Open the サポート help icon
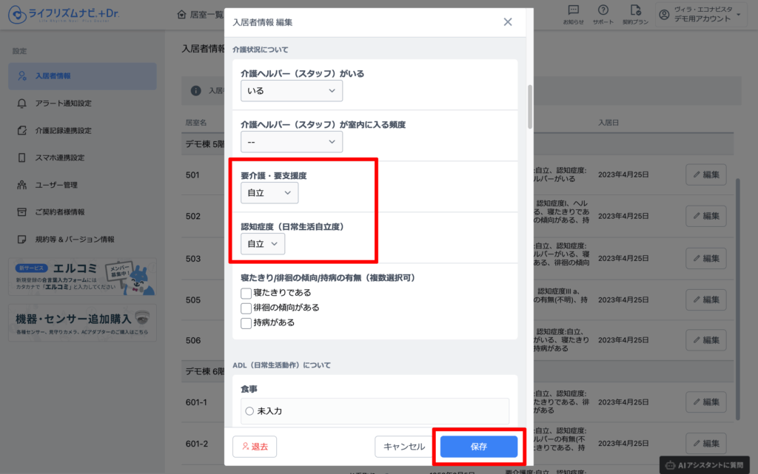Screen dimensions: 758x474 [x=603, y=10]
